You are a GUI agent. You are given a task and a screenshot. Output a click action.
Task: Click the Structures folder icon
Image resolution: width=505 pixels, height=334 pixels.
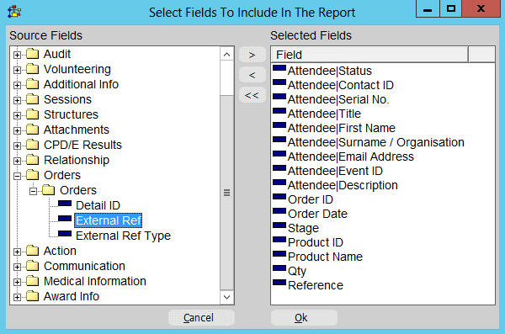click(33, 114)
